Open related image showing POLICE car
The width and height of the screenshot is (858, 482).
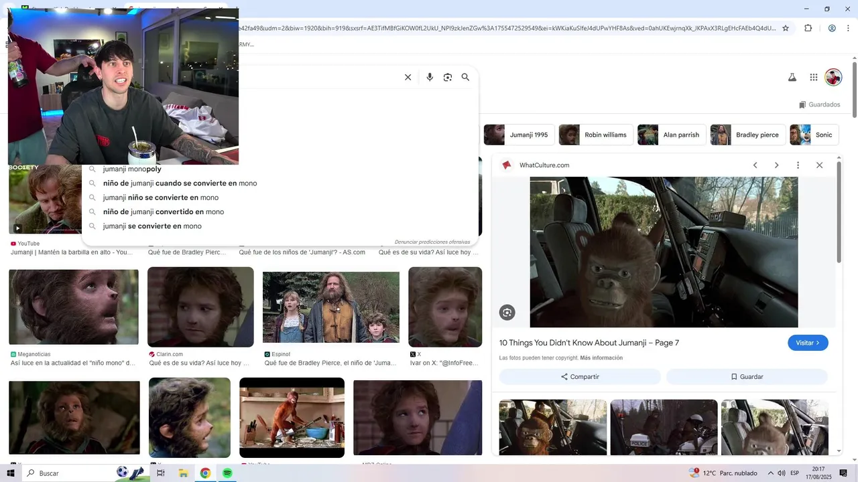coord(664,427)
